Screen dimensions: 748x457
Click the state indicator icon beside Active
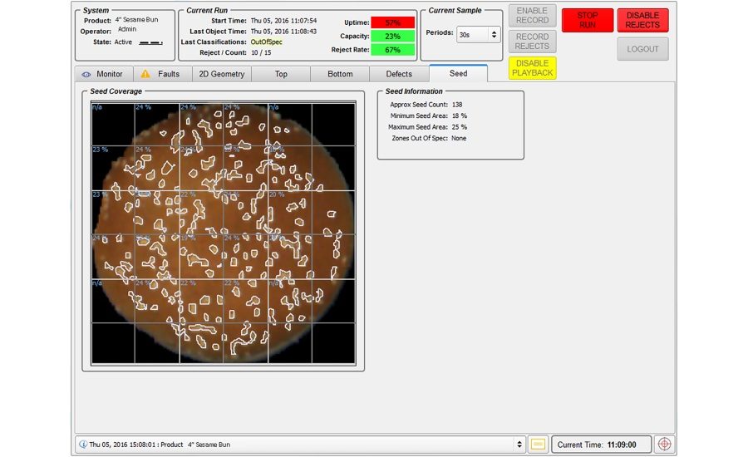click(x=150, y=42)
